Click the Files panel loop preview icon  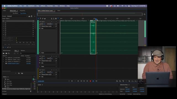pos(19,73)
